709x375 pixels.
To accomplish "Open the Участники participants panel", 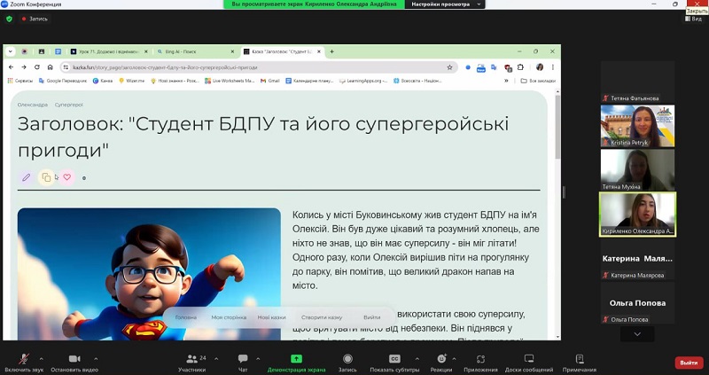I will pyautogui.click(x=191, y=363).
